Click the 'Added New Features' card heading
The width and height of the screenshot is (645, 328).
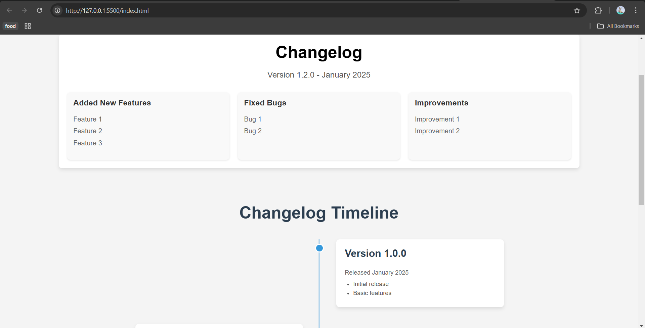click(112, 103)
